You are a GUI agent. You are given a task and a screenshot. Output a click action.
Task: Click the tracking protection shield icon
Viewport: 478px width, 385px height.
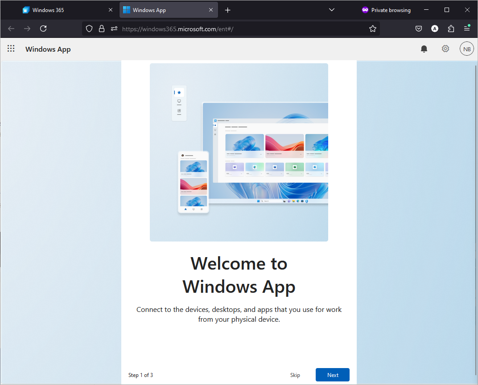[89, 29]
